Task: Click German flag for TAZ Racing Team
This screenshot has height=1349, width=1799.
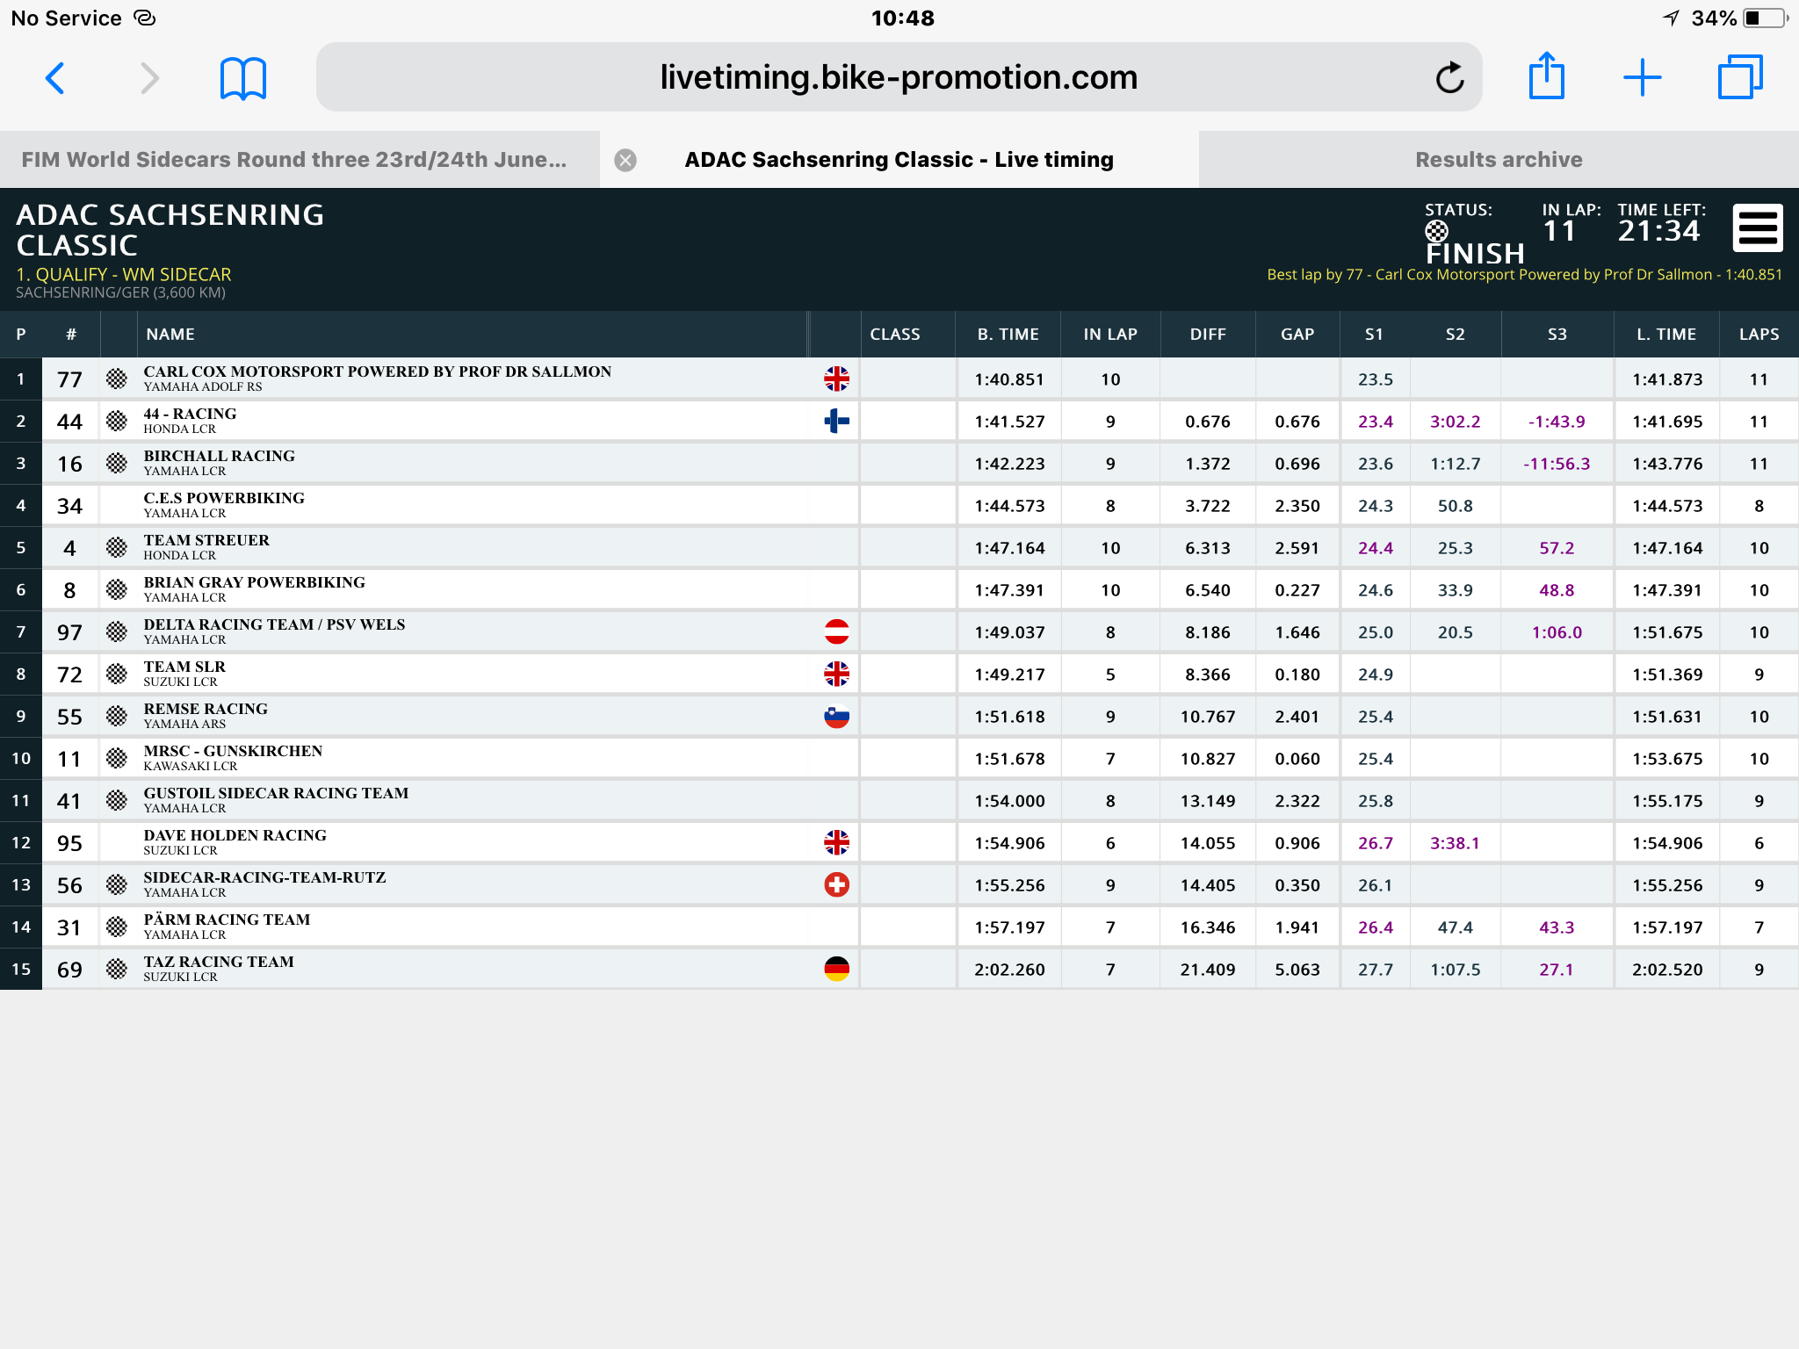Action: pyautogui.click(x=836, y=970)
